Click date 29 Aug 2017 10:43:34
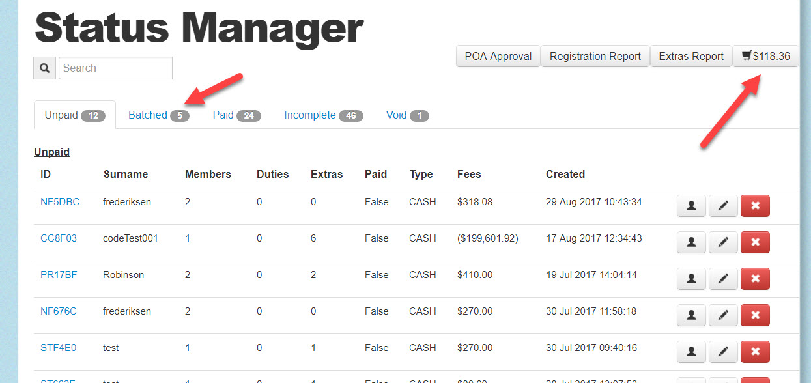This screenshot has height=383, width=811. pyautogui.click(x=594, y=202)
